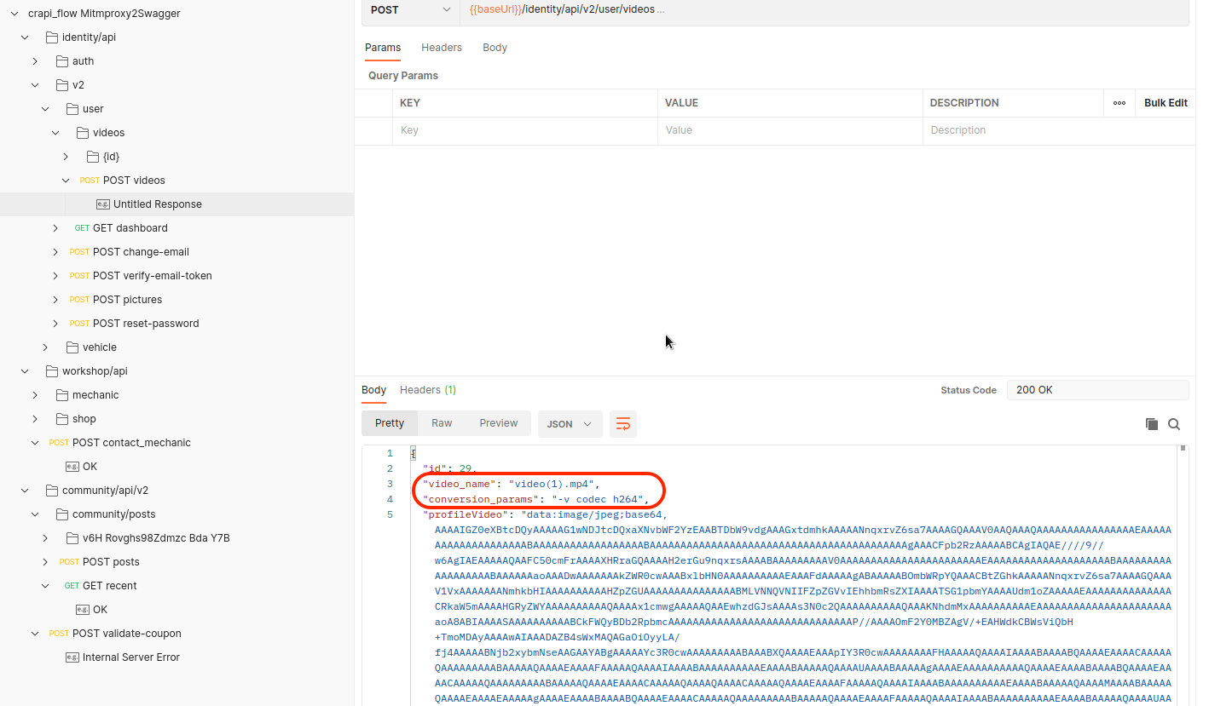
Task: Click the auth folder icon
Action: [62, 61]
